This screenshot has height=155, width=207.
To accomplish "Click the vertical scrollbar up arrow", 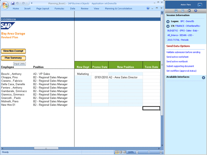I will (x=162, y=12).
